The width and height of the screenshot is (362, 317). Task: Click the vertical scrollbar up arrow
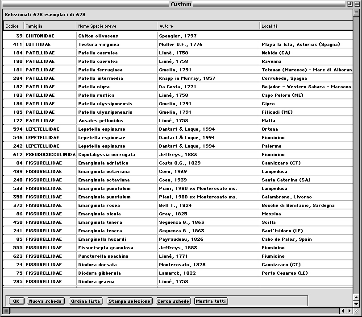pos(356,297)
